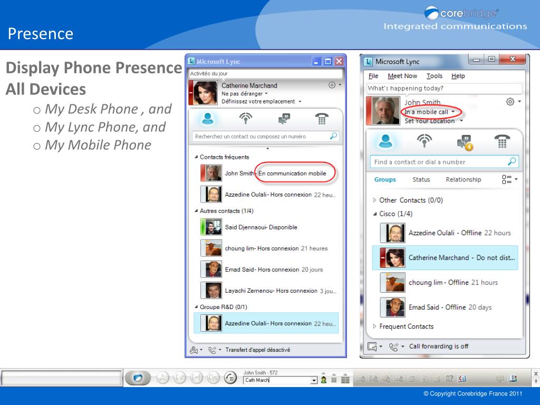Click the 'What's happening today?' note field

point(444,88)
